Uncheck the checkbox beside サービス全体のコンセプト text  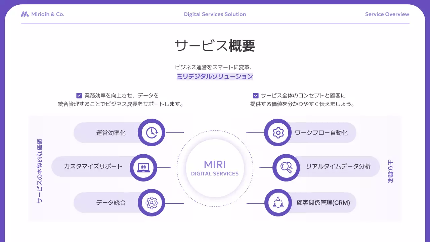tap(256, 95)
